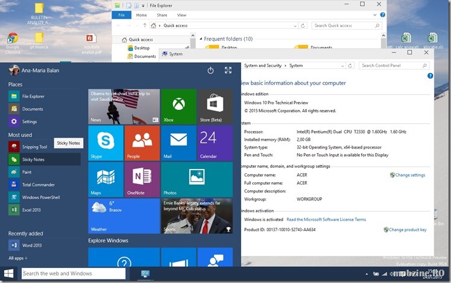451x283 pixels.
Task: Launch Windows PowerShell from Most used
Action: tap(44, 197)
